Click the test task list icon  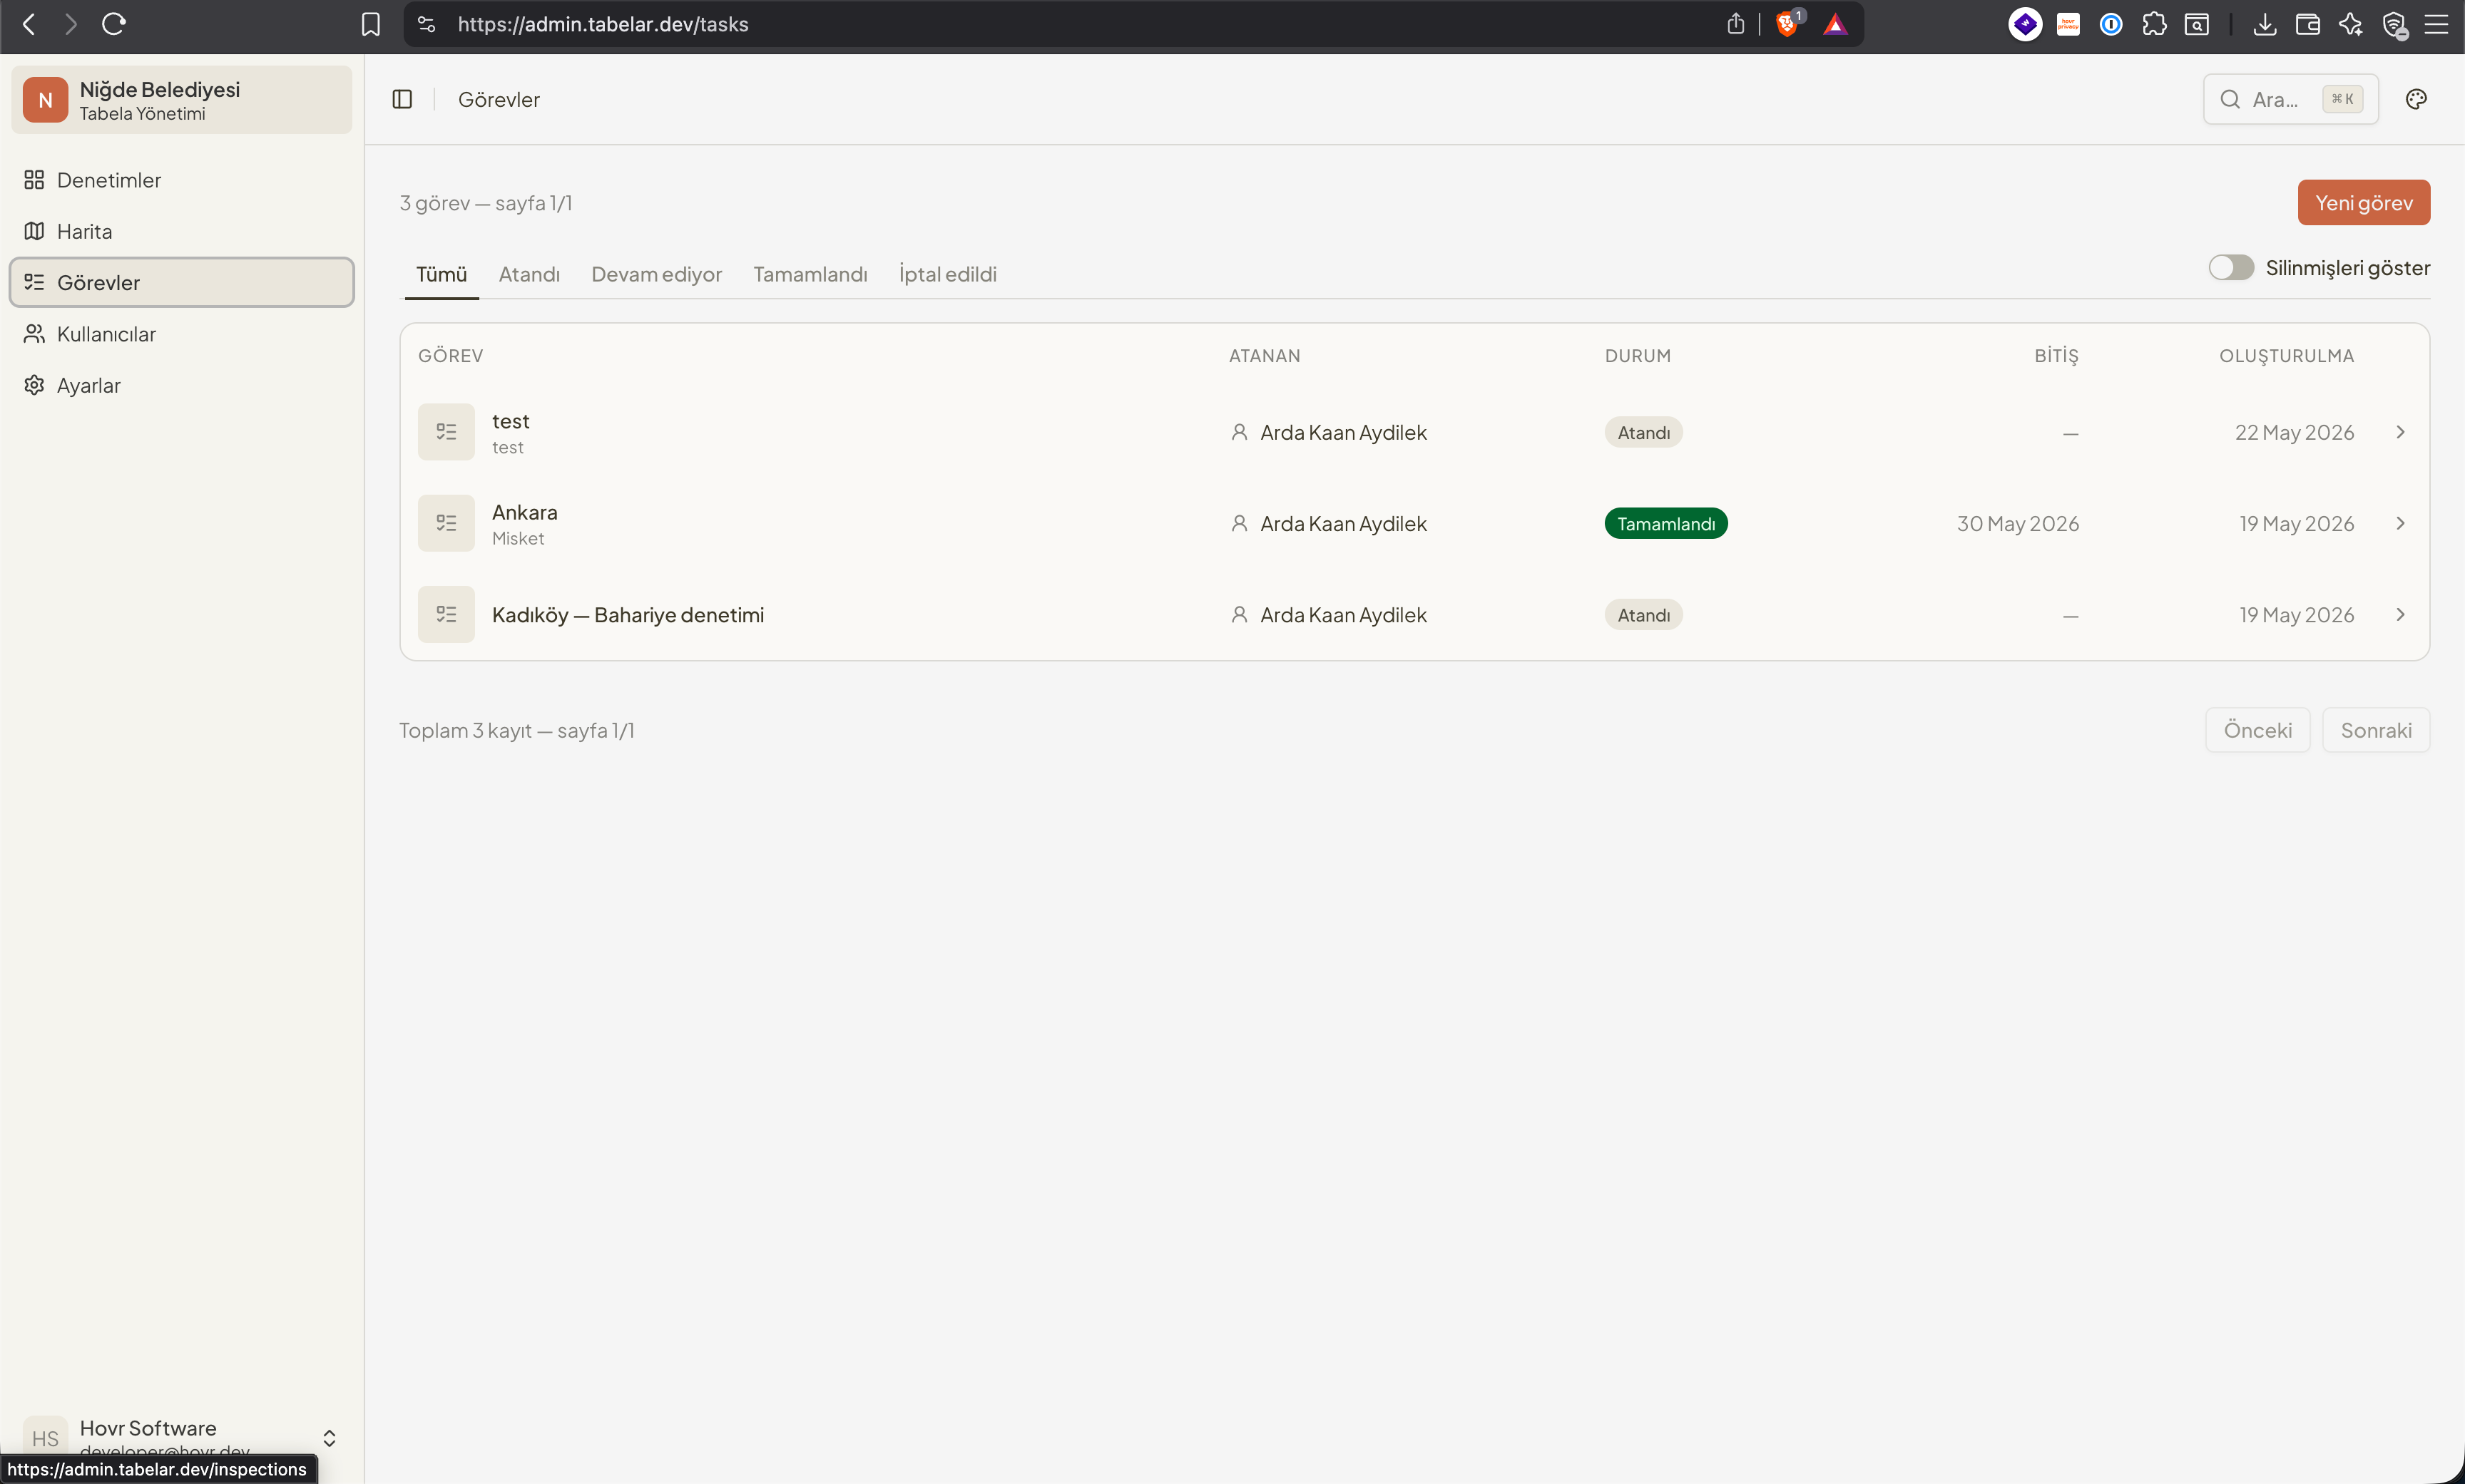coord(446,432)
